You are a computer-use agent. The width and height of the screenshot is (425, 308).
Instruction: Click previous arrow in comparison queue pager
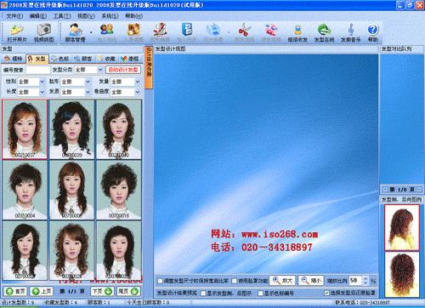coord(385,189)
